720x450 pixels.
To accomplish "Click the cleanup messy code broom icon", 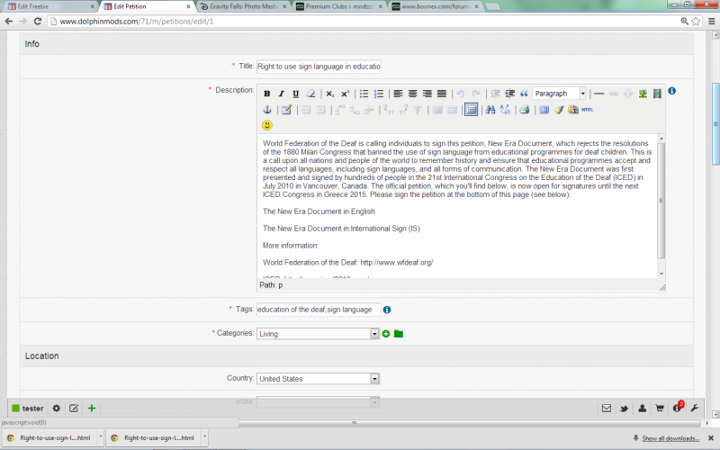I will [x=559, y=110].
